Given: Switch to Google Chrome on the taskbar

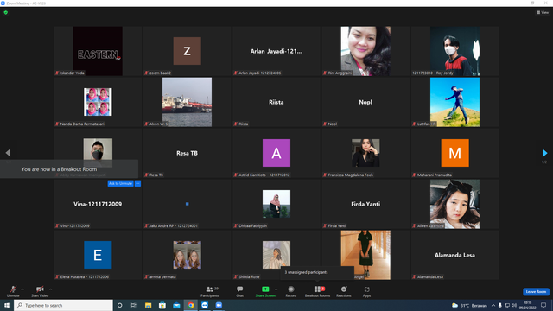Looking at the screenshot, I should click(190, 305).
